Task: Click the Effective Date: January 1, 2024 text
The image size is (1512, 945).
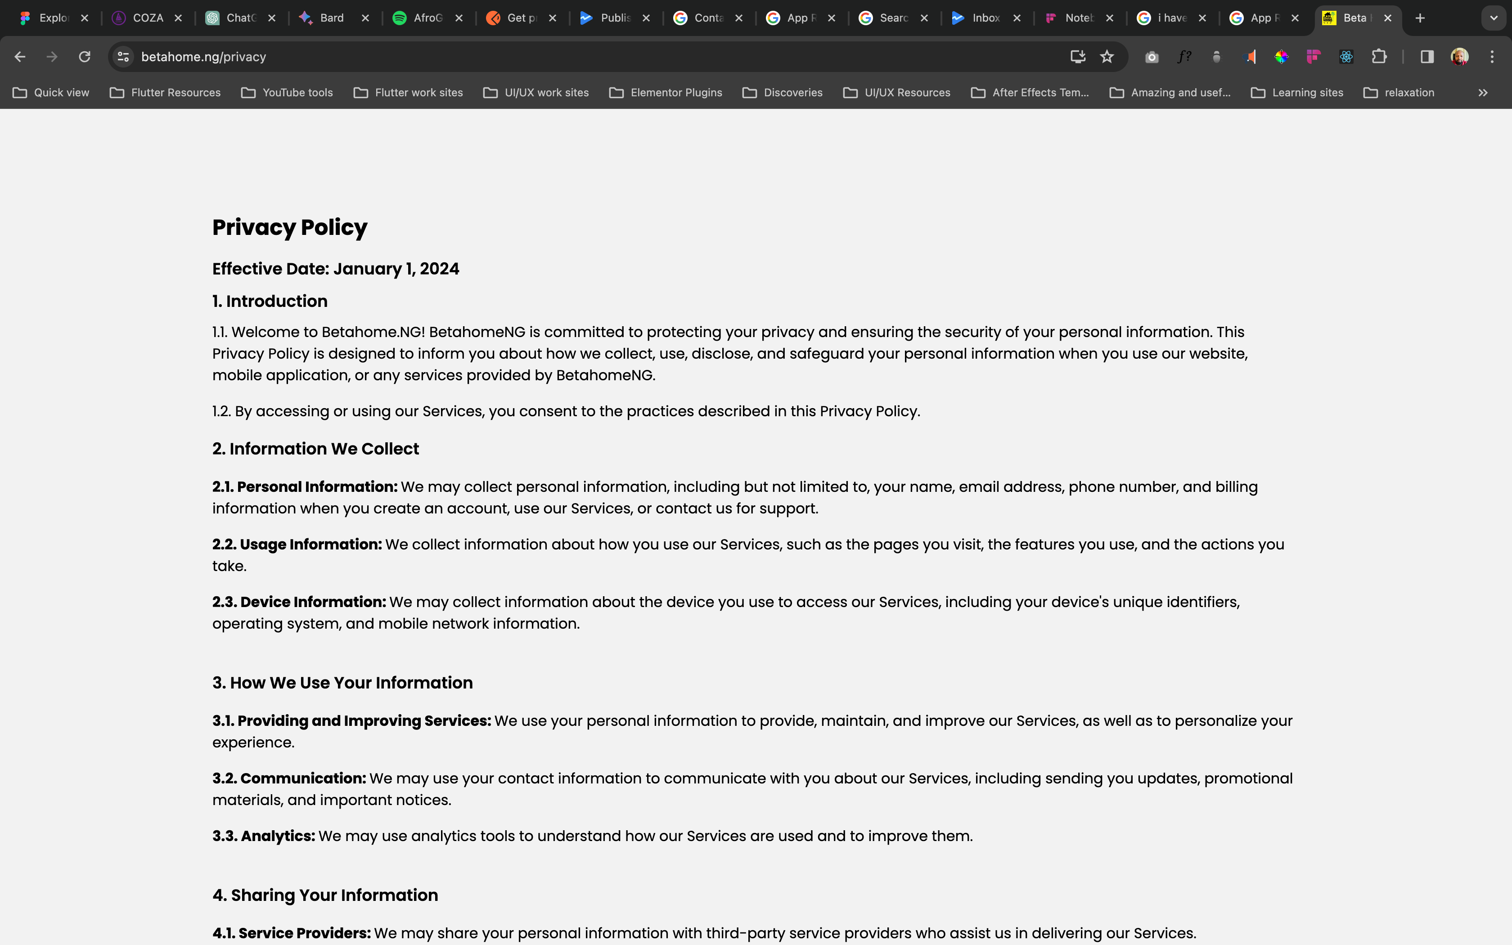Action: coord(336,269)
